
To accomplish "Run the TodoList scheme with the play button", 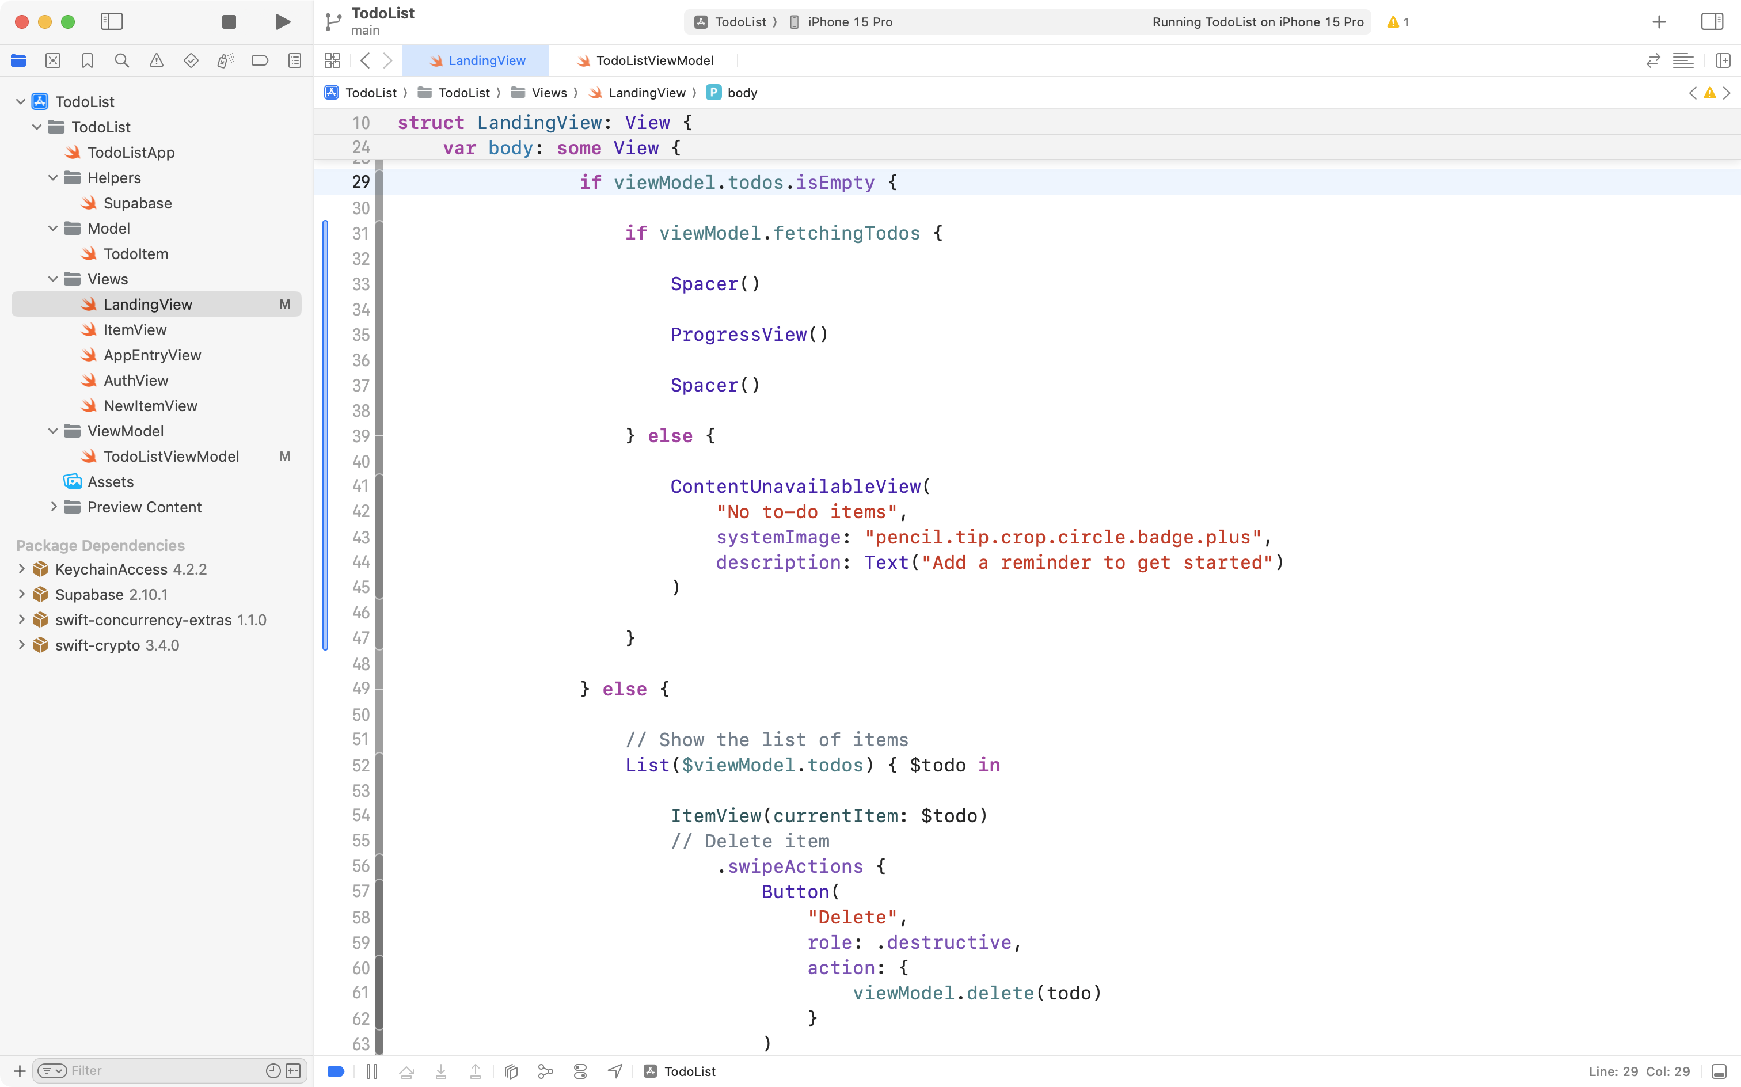I will tap(282, 21).
